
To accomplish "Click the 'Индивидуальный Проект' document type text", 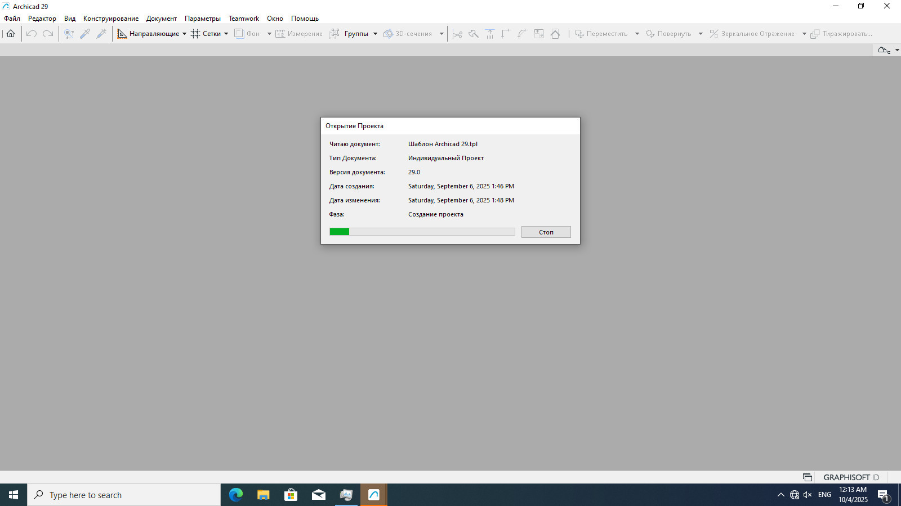I will [x=446, y=158].
